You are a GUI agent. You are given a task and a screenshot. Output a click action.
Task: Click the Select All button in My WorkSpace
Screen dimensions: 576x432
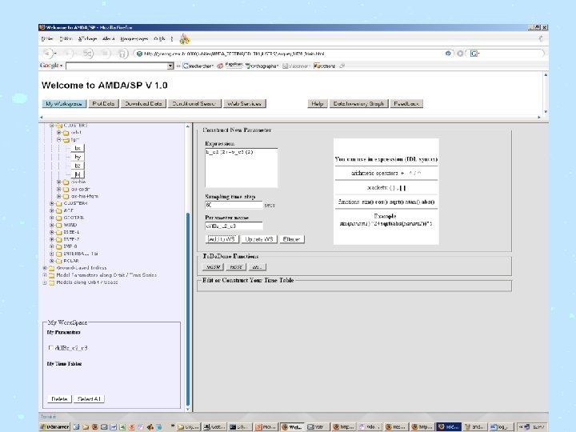coord(89,399)
